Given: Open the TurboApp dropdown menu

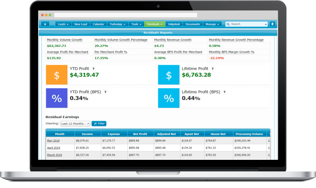Looking at the screenshot, I should (118, 24).
